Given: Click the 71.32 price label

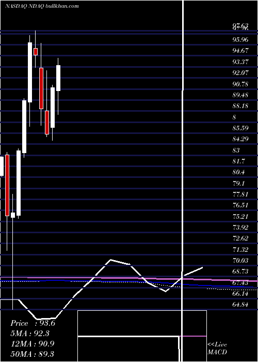Looking at the screenshot, I should (x=240, y=250).
